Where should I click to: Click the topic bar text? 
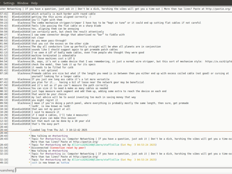pyautogui.click(x=116, y=9)
